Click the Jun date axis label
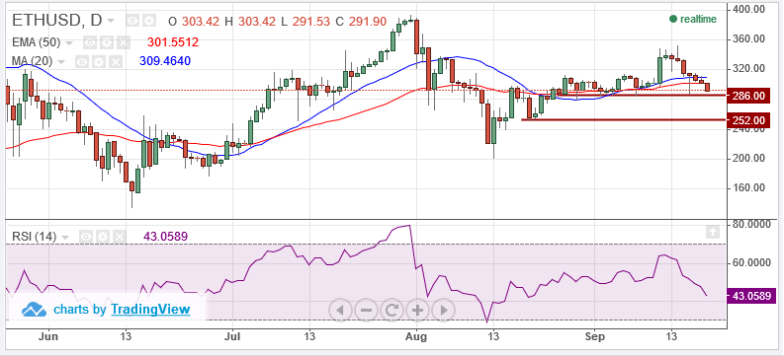Screen dimensions: 784x356 (x=48, y=336)
